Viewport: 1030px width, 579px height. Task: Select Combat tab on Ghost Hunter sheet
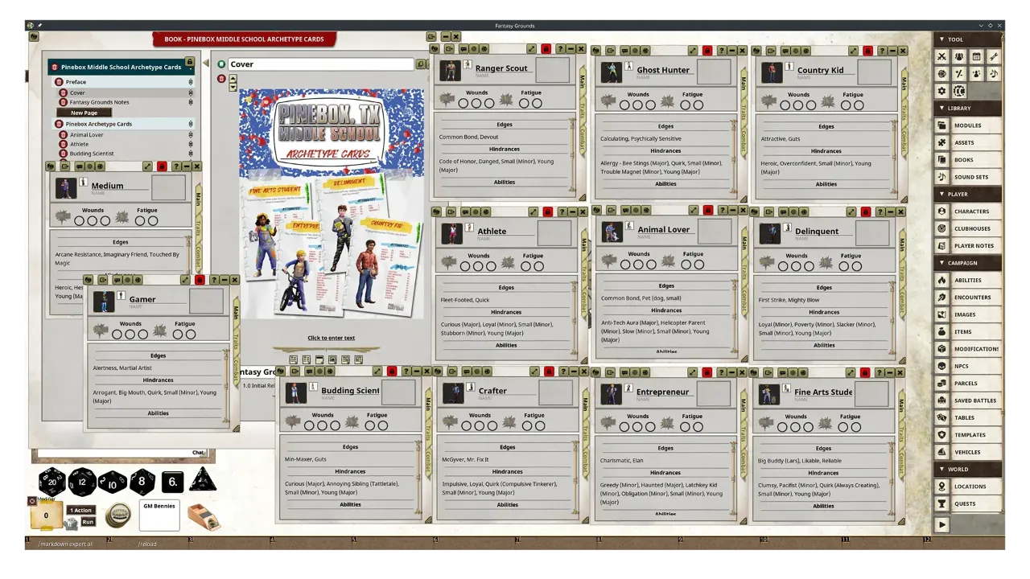tap(744, 140)
